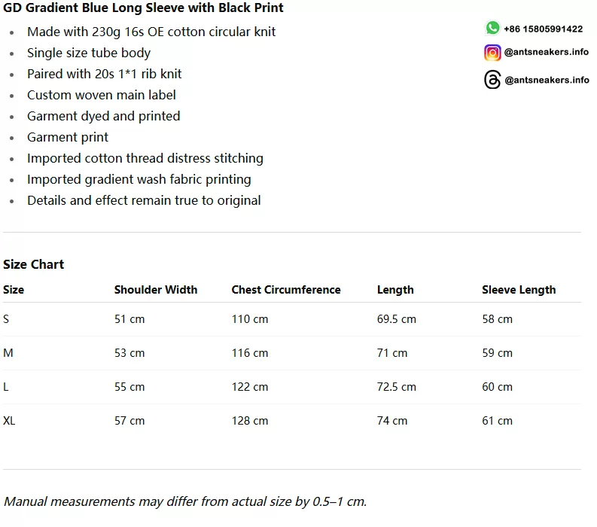Open the Instagram handle @antsneakers.info
Screen dimensions: 597x527
[546, 52]
